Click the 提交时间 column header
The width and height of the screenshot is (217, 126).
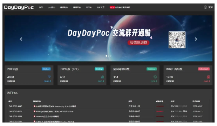[196, 101]
